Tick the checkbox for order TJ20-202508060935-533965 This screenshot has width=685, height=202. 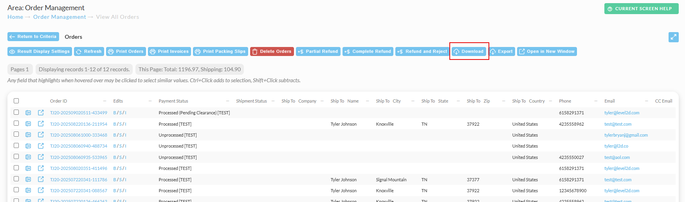pyautogui.click(x=16, y=156)
